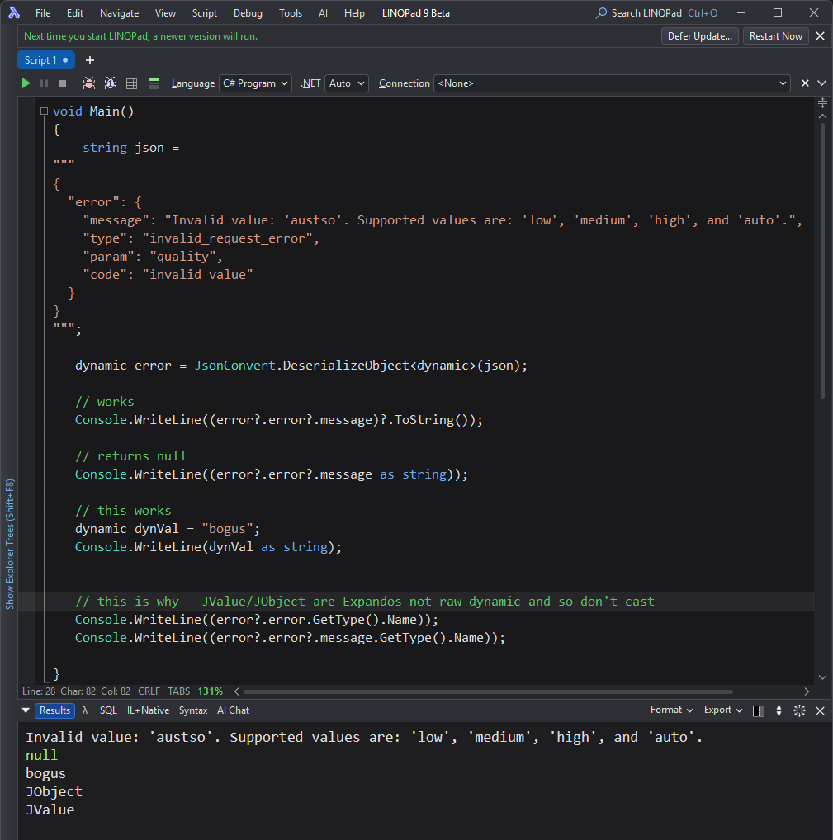Switch to the AI Chat tab
The image size is (833, 840).
[x=233, y=710]
